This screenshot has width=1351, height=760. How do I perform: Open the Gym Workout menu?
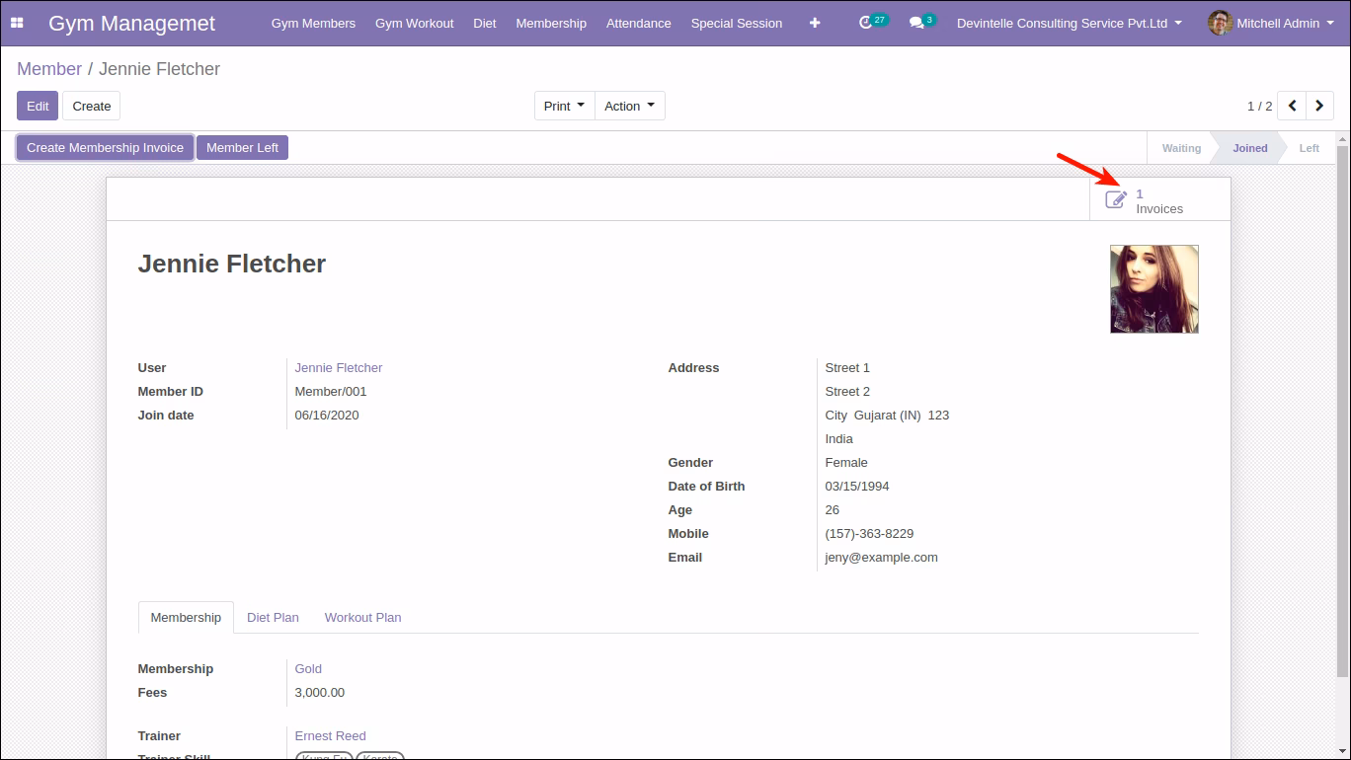(x=415, y=23)
